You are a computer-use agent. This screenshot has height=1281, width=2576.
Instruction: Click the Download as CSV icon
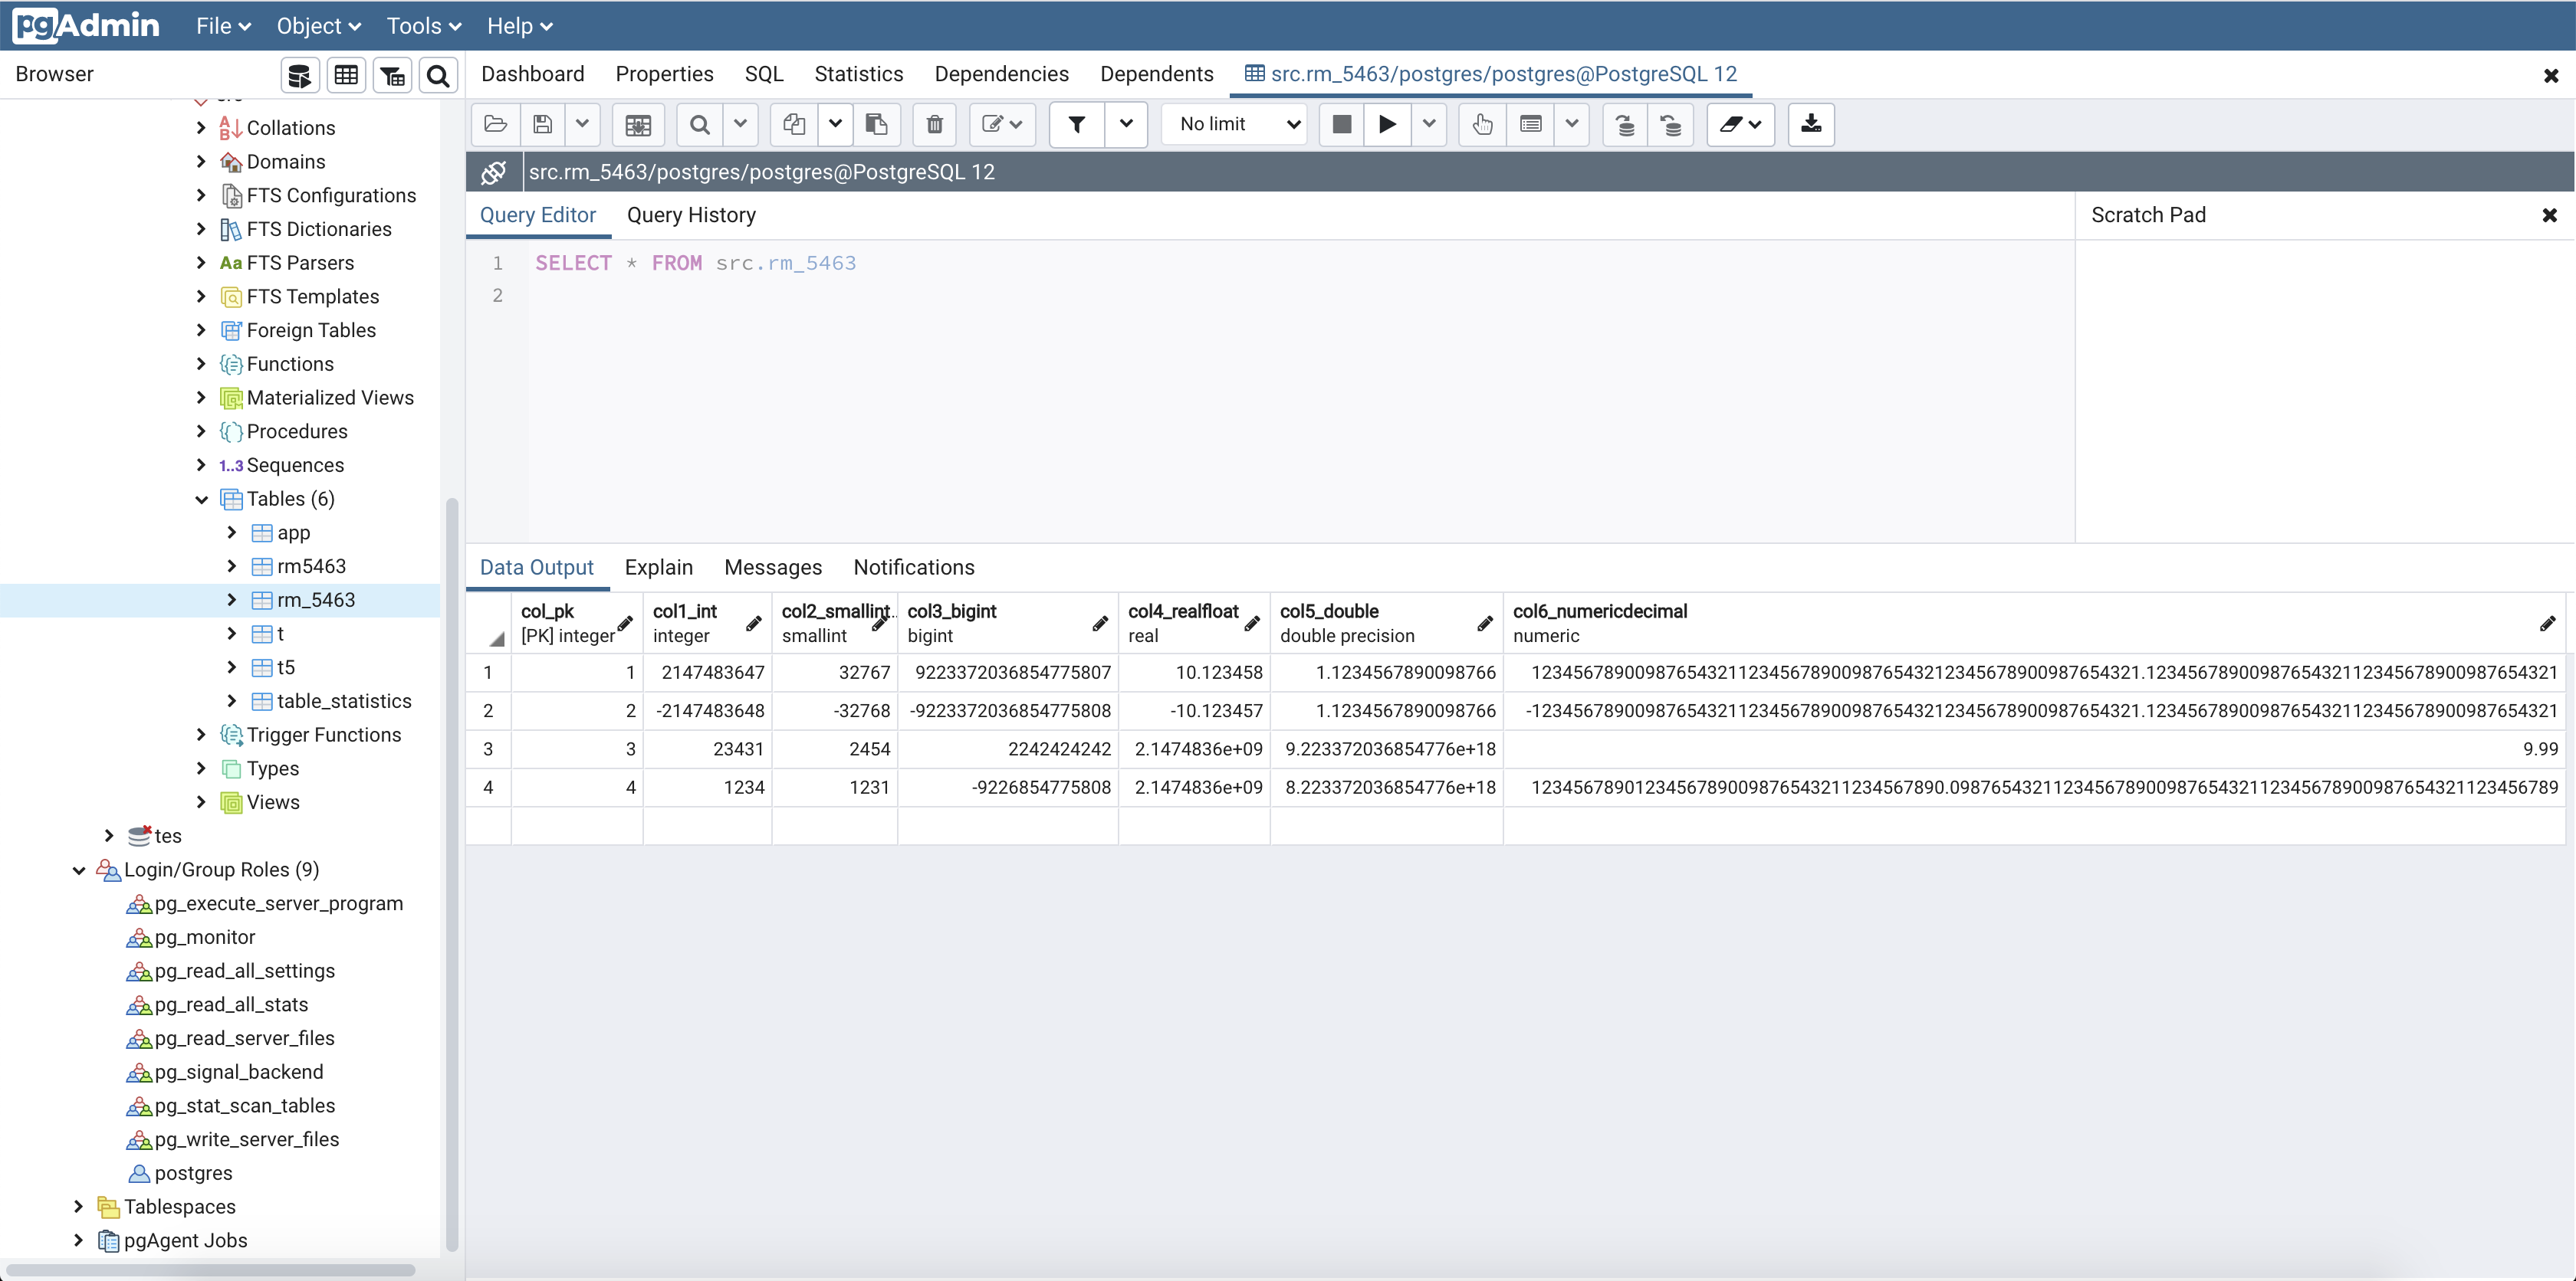click(1810, 124)
